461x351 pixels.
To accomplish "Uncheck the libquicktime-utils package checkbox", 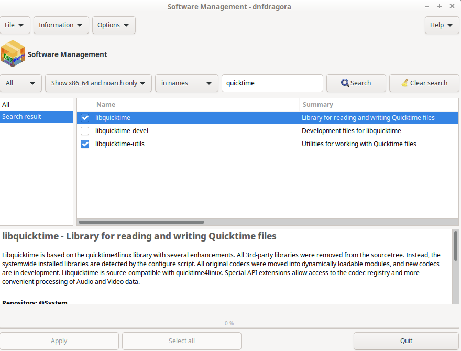I will click(x=85, y=144).
